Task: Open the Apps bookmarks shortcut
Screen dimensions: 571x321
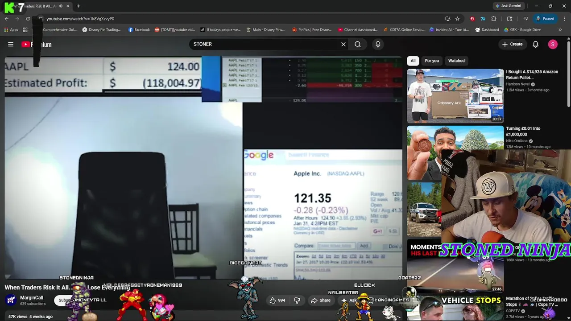Action: point(11,30)
